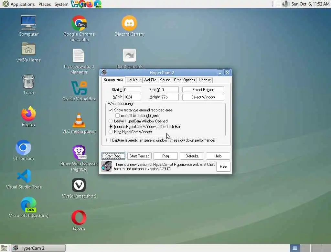Enable make this rectangle blink
The height and width of the screenshot is (252, 331).
coord(117,116)
